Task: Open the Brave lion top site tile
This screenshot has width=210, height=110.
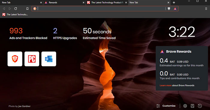Action: point(15,59)
